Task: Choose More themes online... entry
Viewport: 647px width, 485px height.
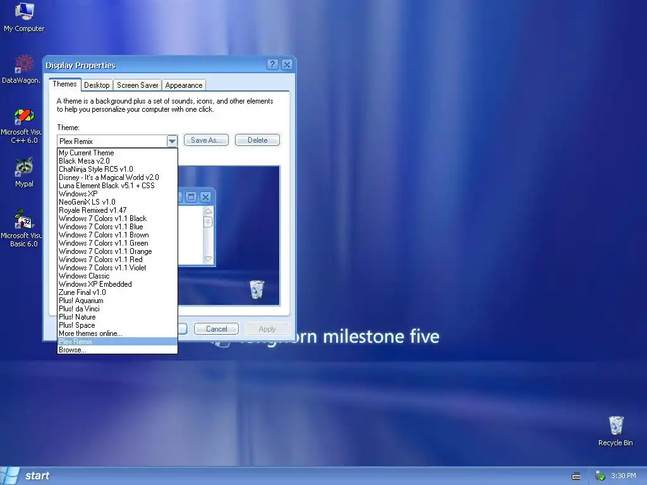Action: tap(118, 333)
